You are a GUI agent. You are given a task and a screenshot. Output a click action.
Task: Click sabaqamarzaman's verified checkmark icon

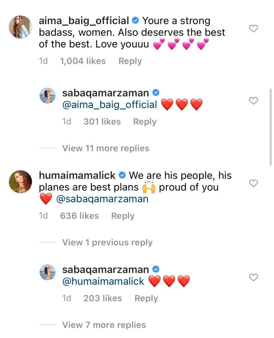(x=155, y=93)
